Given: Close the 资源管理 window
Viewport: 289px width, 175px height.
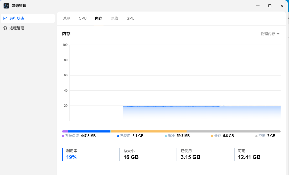Looking at the screenshot, I should click(x=282, y=6).
